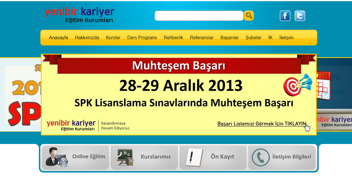Click the previous slide thumbnail showing SPK

coord(20,94)
